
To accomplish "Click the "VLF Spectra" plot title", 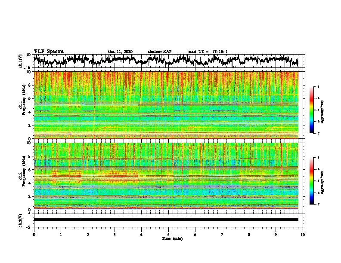I will 49,52.
